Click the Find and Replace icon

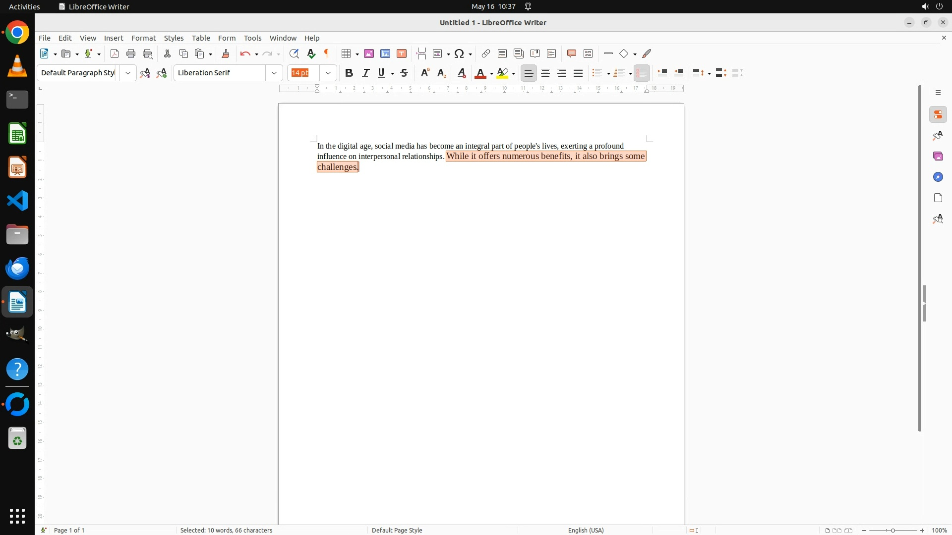click(294, 53)
